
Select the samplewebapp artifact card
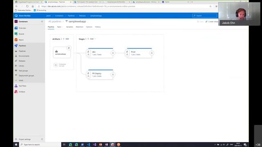pyautogui.click(x=62, y=53)
